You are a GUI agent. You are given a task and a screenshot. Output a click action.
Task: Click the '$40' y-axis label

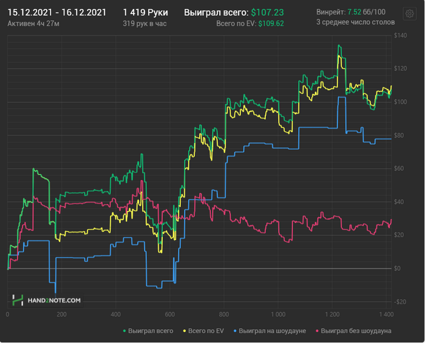pos(399,202)
